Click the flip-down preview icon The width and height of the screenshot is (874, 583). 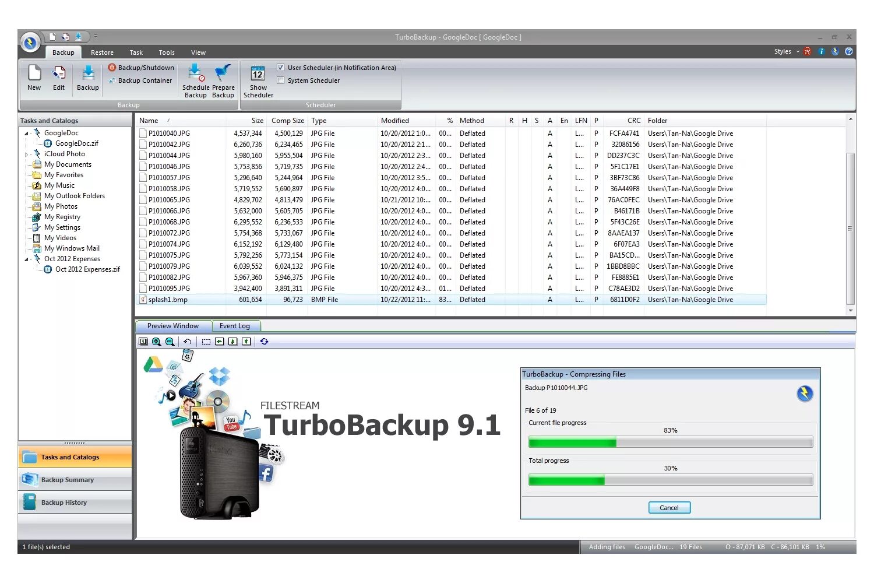coord(232,342)
